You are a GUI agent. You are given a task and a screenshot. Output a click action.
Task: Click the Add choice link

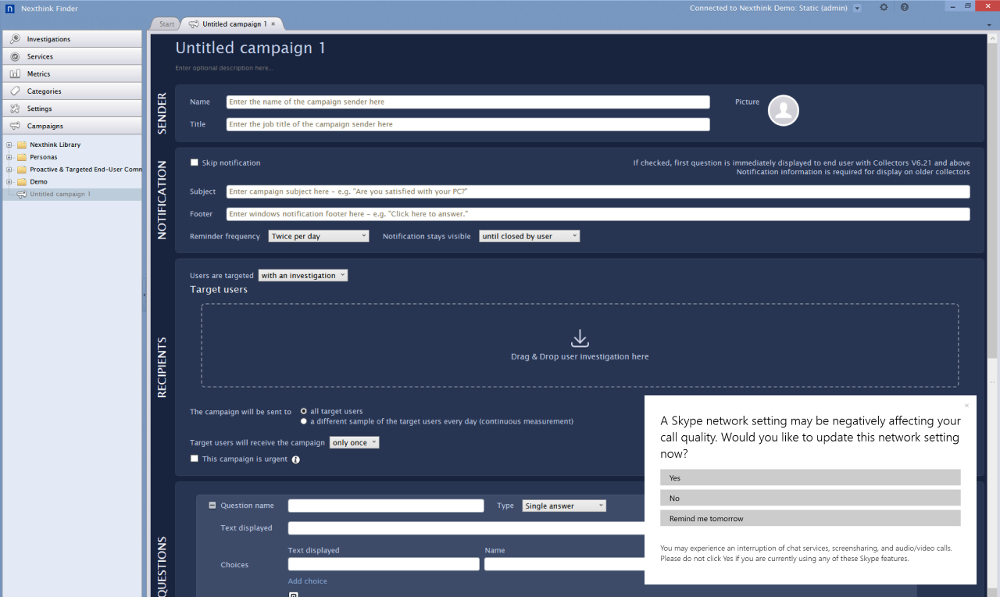click(x=307, y=581)
